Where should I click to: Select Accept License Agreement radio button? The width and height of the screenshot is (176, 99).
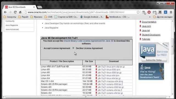42,48
